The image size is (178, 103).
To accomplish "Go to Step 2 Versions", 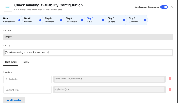I will (31, 20).
